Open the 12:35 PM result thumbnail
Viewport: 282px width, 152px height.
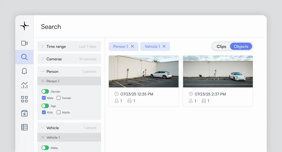pos(143,71)
